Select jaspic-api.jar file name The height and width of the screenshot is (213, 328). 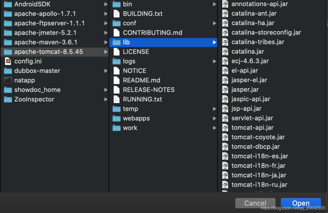tap(251, 99)
